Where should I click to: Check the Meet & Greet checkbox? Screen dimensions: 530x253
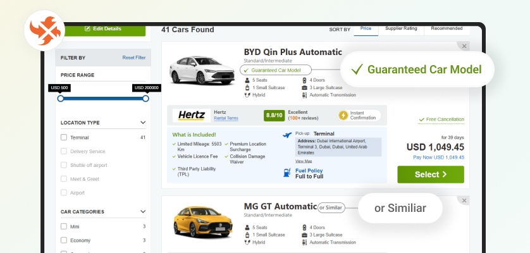point(63,179)
